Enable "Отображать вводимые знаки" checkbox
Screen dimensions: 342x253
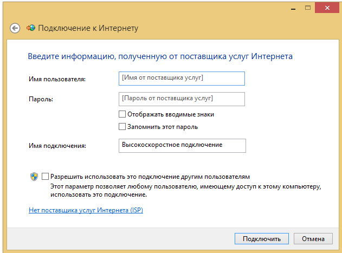[122, 114]
